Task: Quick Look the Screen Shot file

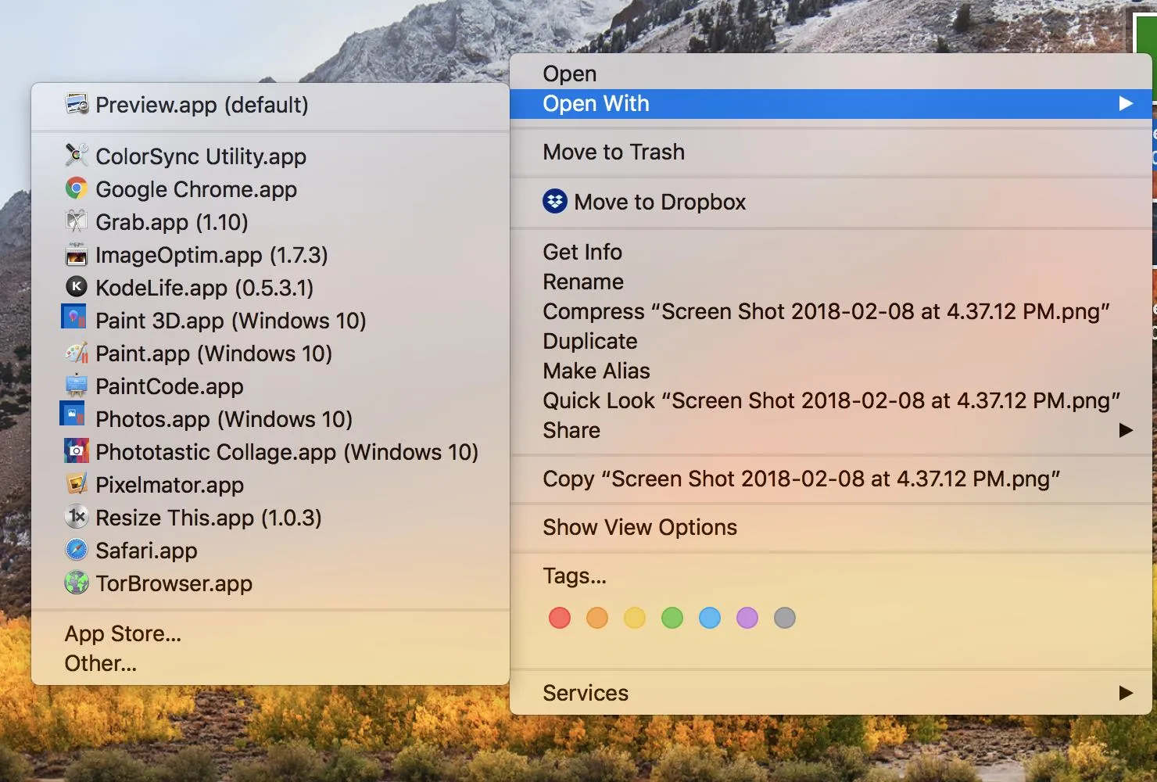Action: click(x=831, y=400)
